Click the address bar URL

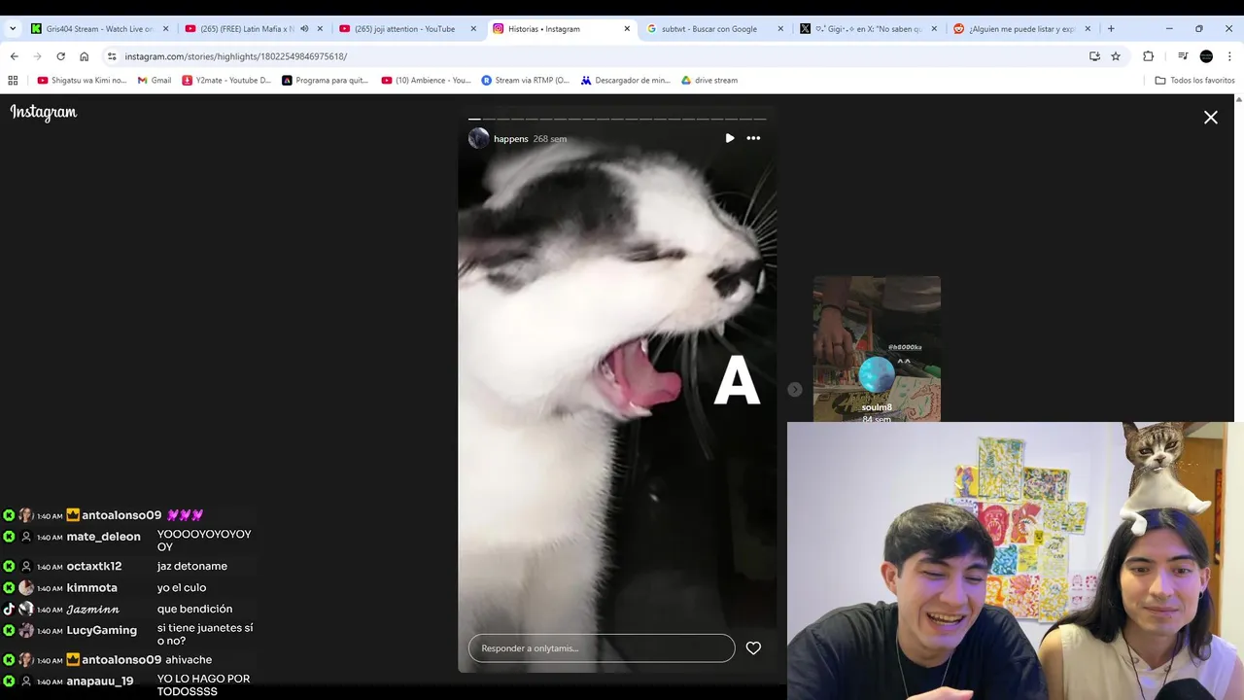click(x=235, y=56)
